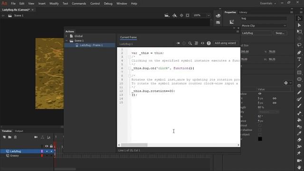Open the Modify menu

pos(54,3)
